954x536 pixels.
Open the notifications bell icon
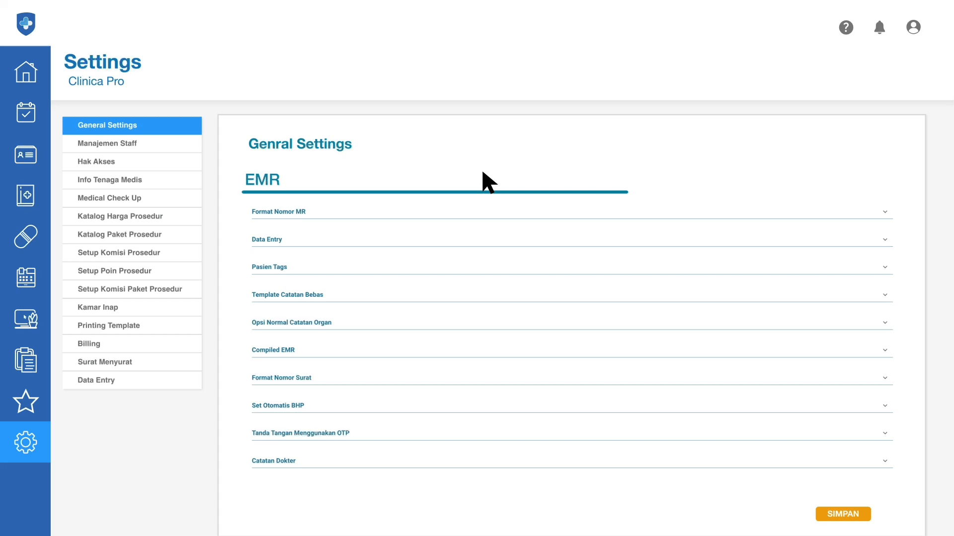pyautogui.click(x=879, y=27)
